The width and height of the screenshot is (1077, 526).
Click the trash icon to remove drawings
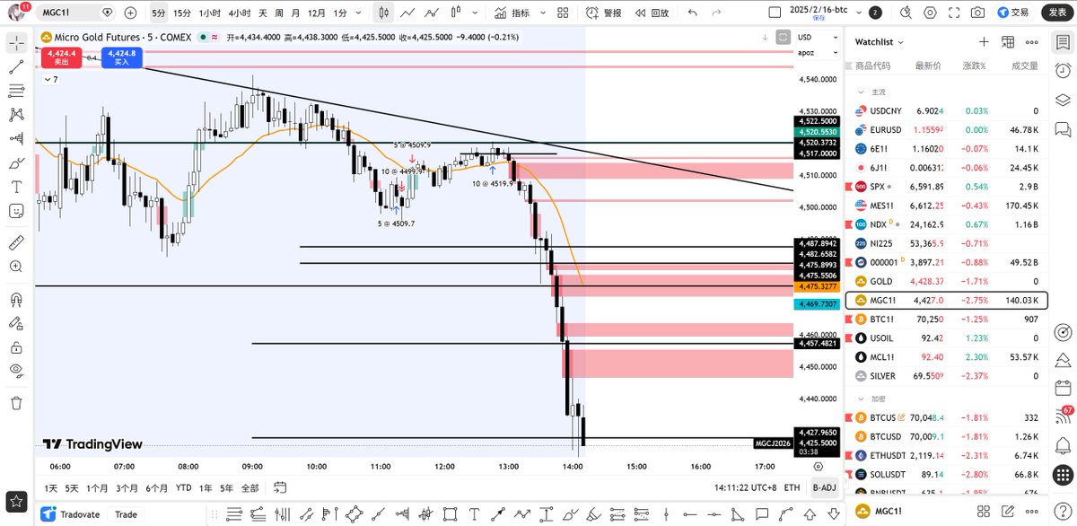pos(16,403)
